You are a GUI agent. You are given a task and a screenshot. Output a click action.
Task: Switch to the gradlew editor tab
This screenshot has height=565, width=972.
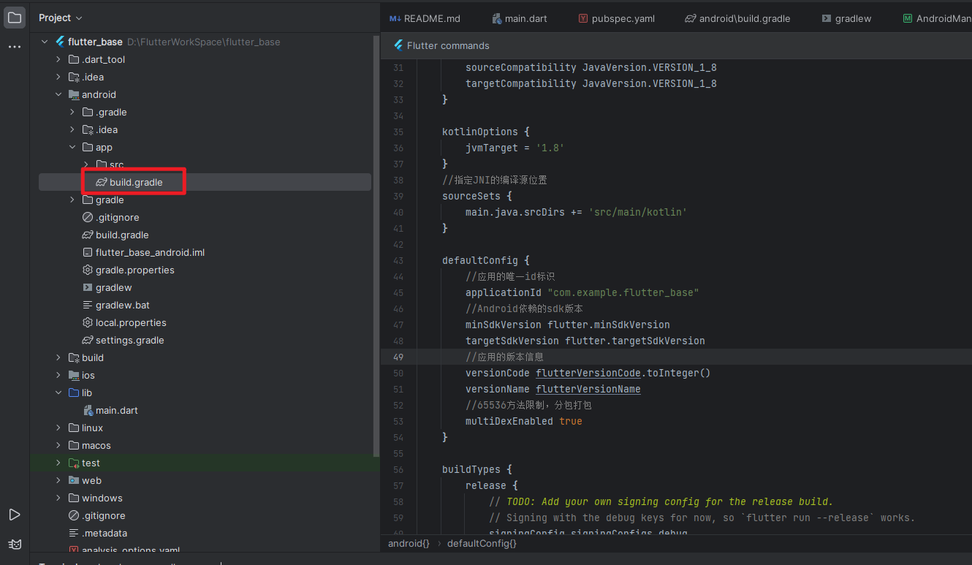pos(846,18)
